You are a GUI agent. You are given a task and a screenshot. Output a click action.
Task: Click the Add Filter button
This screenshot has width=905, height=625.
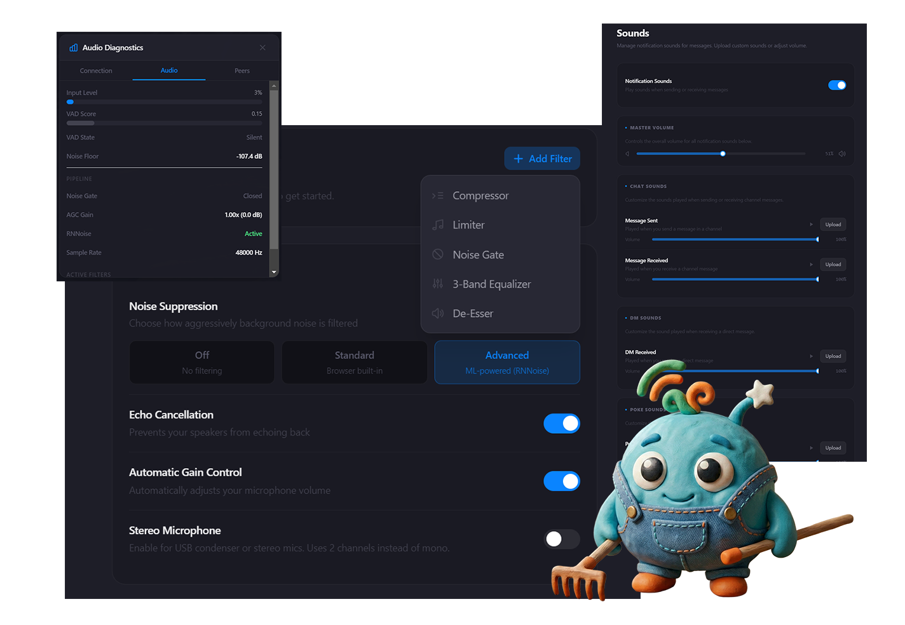(x=542, y=158)
